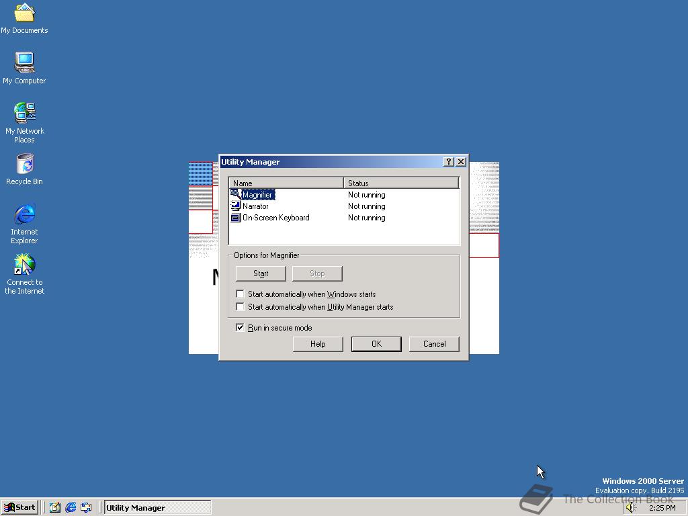Click the 2:25 PM taskbar clock
688x516 pixels.
pyautogui.click(x=662, y=508)
